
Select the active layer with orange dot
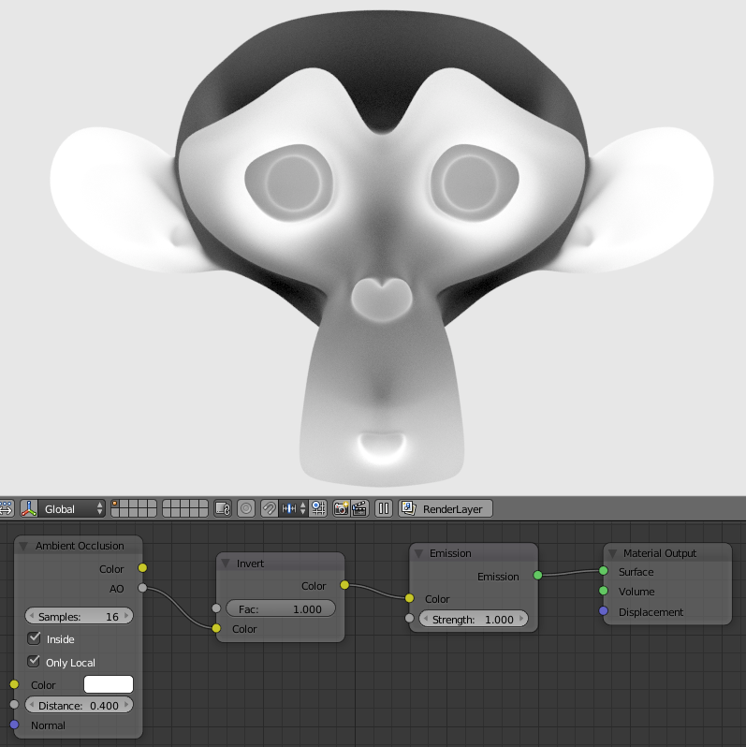tap(116, 505)
